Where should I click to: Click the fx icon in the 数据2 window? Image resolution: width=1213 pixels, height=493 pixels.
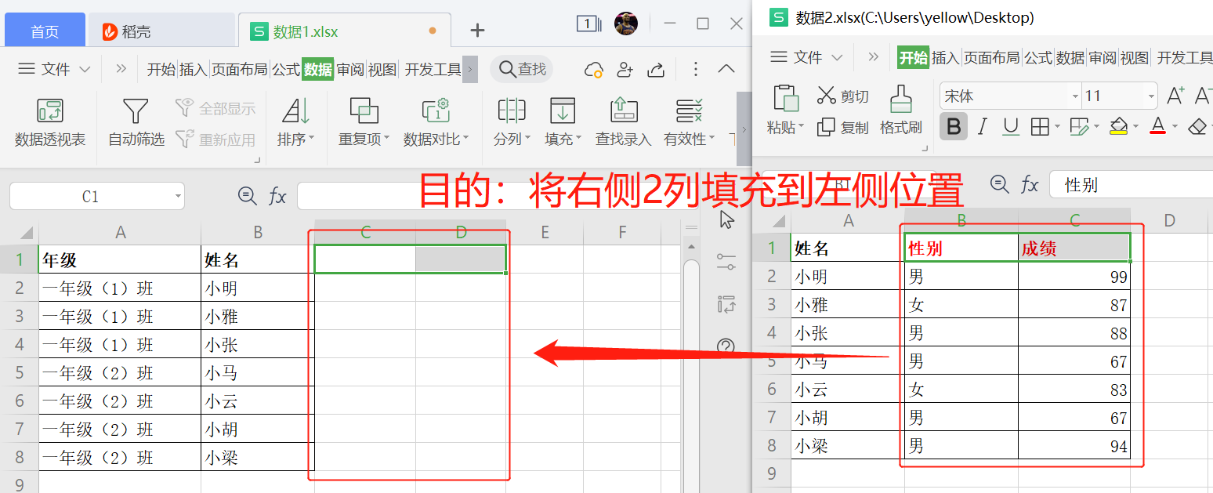coord(1030,184)
